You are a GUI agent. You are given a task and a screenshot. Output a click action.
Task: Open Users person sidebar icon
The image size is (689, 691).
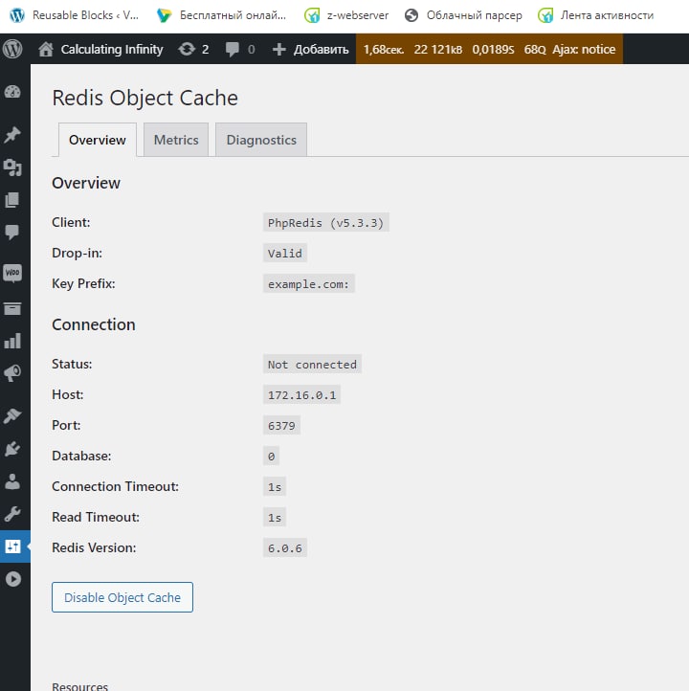tap(12, 481)
